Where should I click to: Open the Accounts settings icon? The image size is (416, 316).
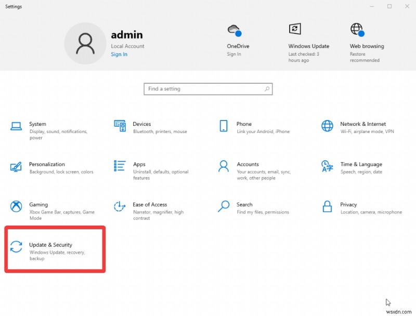tap(223, 166)
